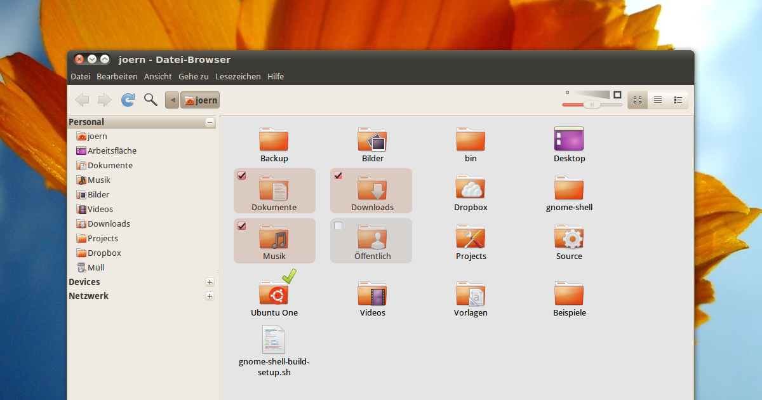Check the Öffentlich folder checkbox

[x=338, y=225]
